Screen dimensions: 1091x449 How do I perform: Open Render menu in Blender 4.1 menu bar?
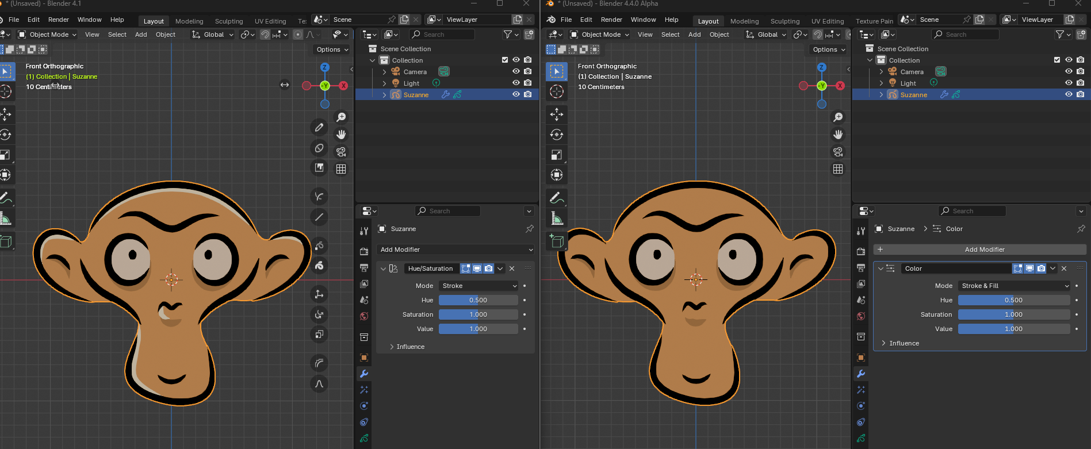tap(59, 20)
